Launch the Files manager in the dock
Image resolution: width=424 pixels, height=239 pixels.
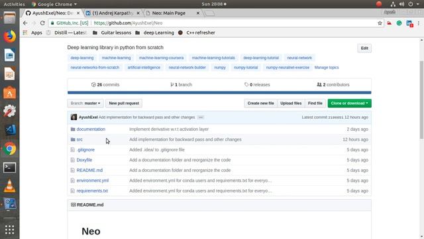[x=9, y=18]
